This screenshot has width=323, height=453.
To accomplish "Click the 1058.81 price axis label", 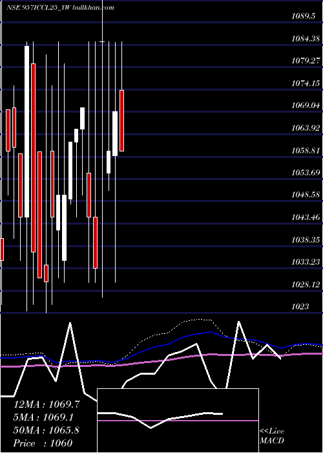I will pyautogui.click(x=306, y=150).
